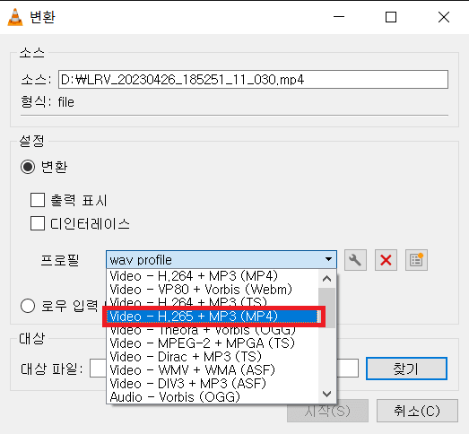This screenshot has height=434, width=469.
Task: Click the profile list scrollbar thumb
Action: [327, 308]
